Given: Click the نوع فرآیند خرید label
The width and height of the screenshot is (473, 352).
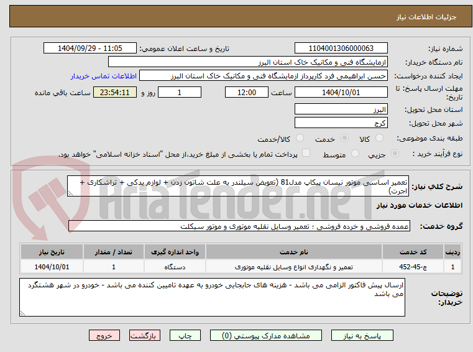Looking at the screenshot, I should pyautogui.click(x=438, y=154).
